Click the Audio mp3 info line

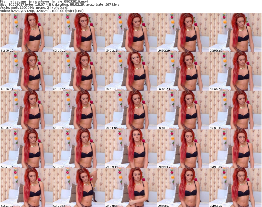click(34, 8)
